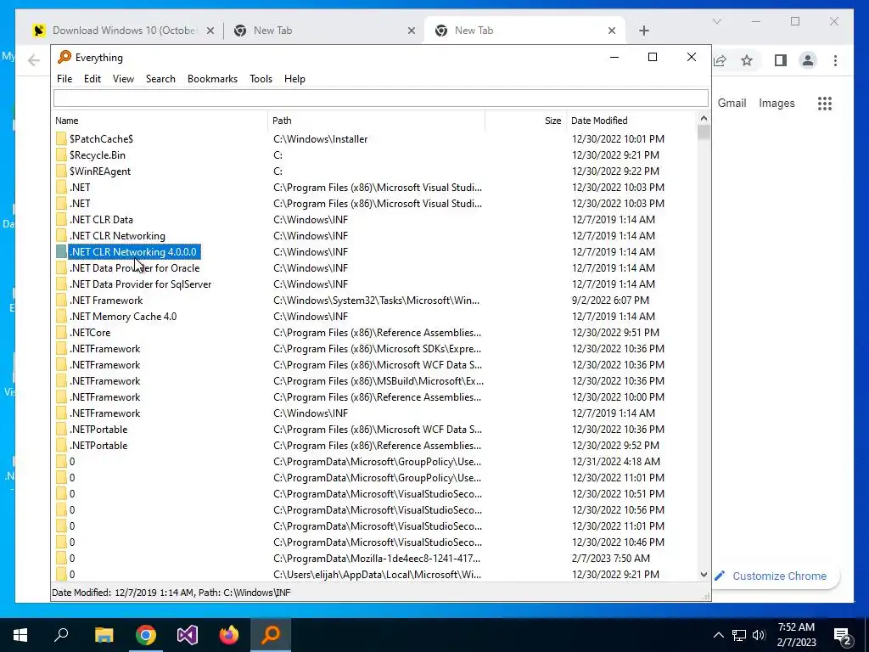The height and width of the screenshot is (652, 869).
Task: Open the View menu in Everything
Action: [x=123, y=79]
